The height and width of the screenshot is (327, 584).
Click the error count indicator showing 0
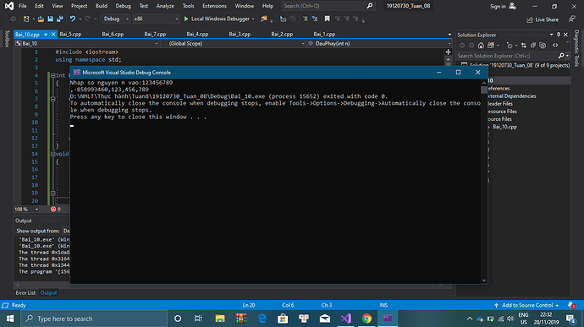pyautogui.click(x=56, y=210)
